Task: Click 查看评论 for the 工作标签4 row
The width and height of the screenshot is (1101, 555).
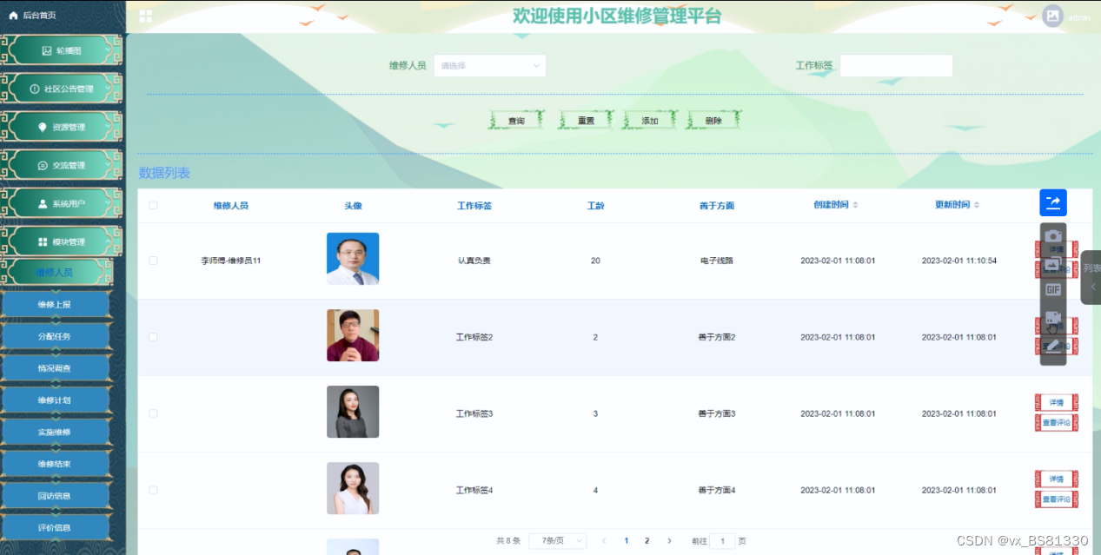Action: [x=1057, y=499]
